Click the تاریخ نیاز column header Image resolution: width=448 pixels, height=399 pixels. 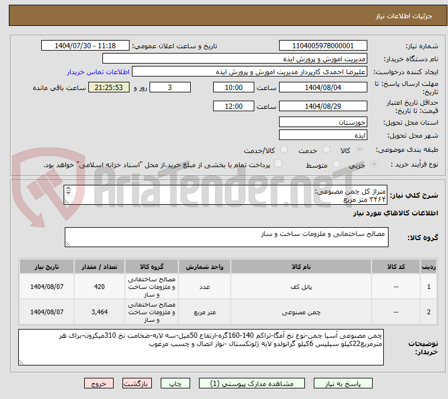47,267
